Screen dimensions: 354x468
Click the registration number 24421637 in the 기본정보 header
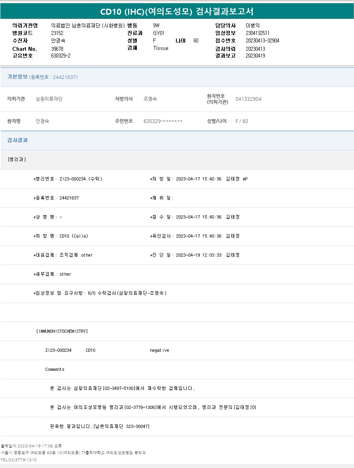coord(65,77)
